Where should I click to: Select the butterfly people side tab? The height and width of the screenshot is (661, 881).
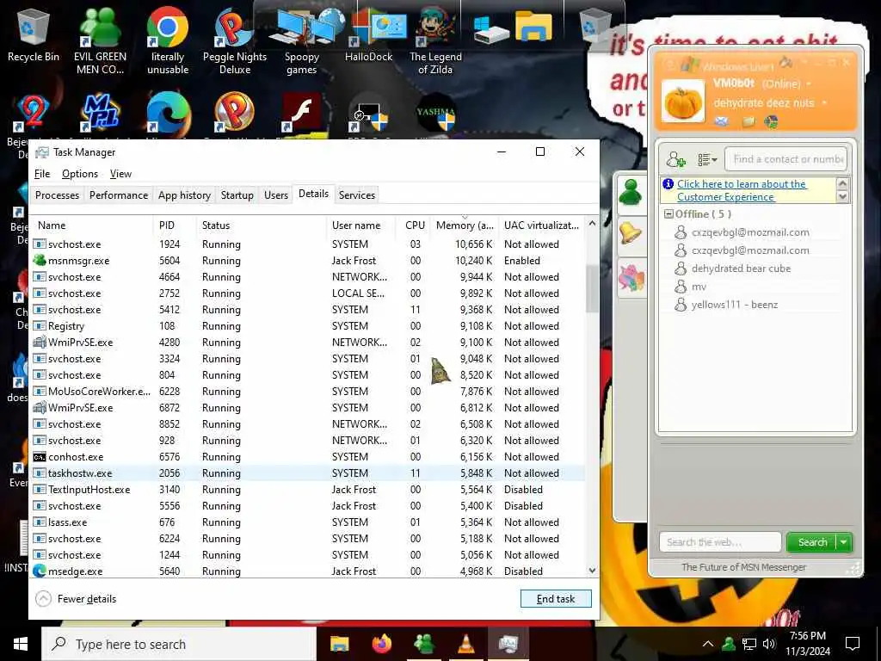[x=631, y=278]
